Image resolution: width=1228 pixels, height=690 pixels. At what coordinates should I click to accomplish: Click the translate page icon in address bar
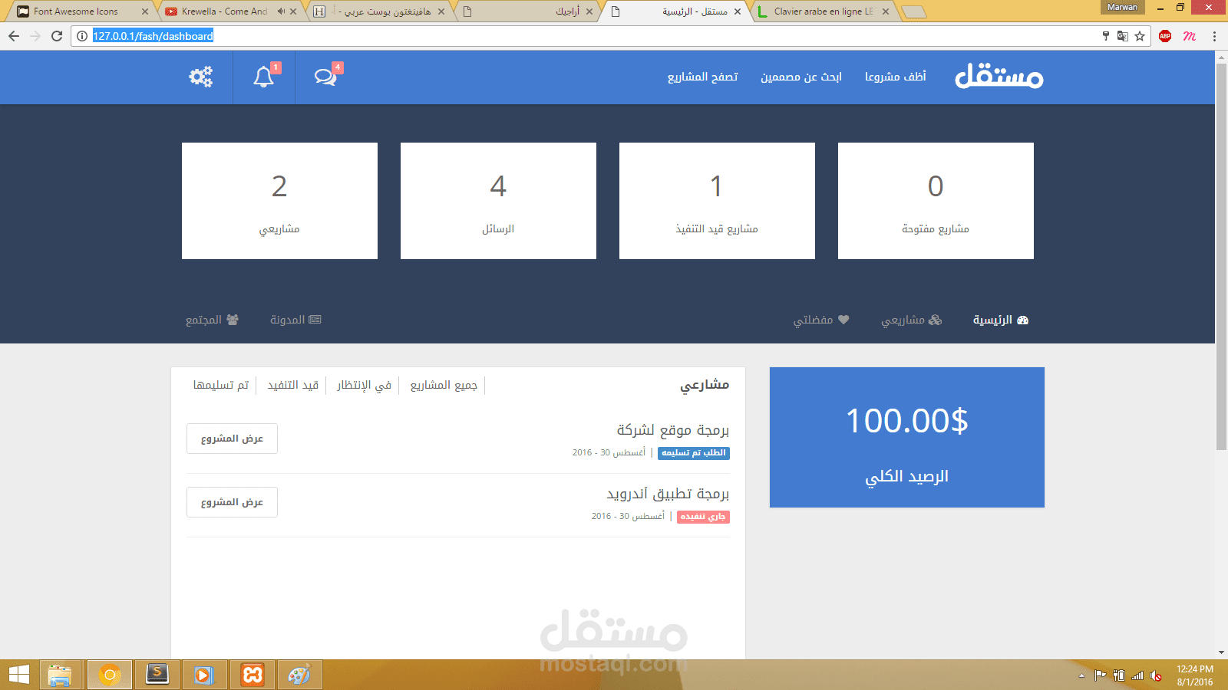(1123, 36)
